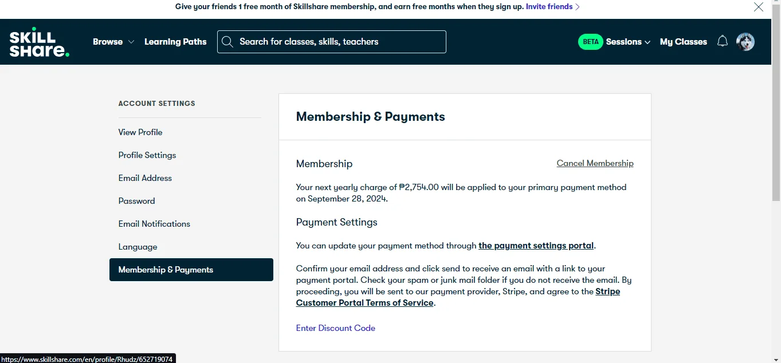781x363 pixels.
Task: Click Enter Discount Code
Action: coord(336,328)
